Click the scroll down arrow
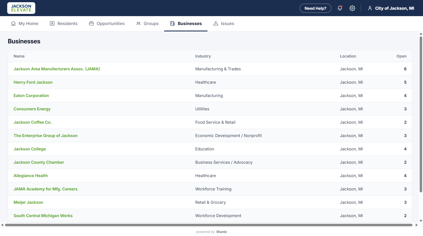Screen dimensions: 423x236 pyautogui.click(x=421, y=221)
